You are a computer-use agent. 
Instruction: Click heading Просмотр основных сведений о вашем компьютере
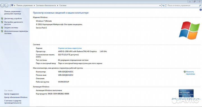pos(61,13)
